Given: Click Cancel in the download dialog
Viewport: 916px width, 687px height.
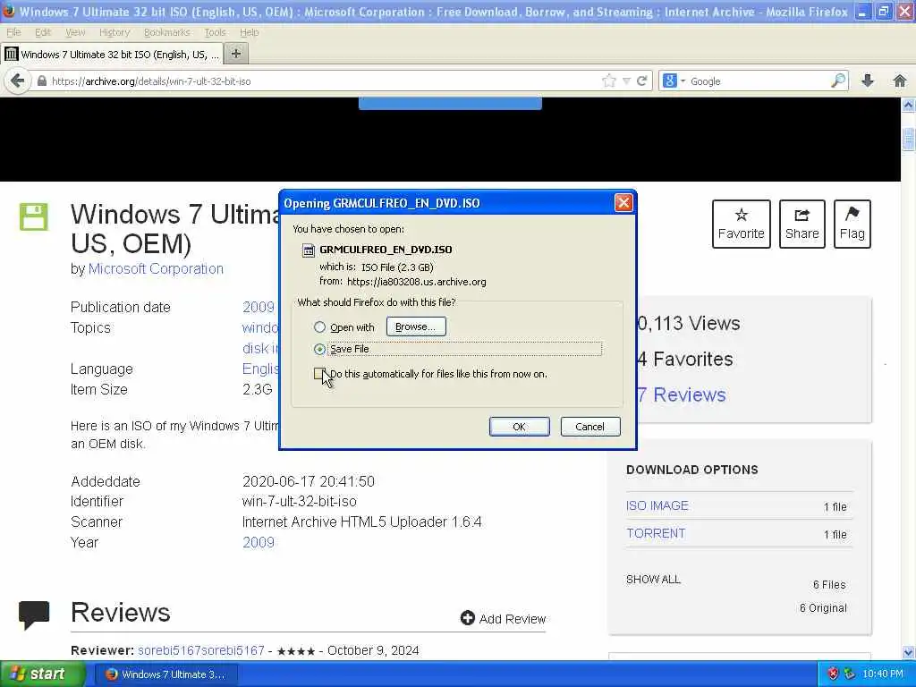Looking at the screenshot, I should pos(590,427).
